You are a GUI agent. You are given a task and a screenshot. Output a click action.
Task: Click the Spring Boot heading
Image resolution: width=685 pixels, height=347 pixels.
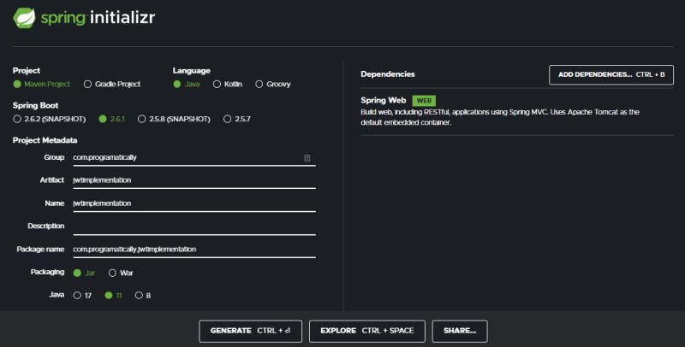(x=35, y=105)
